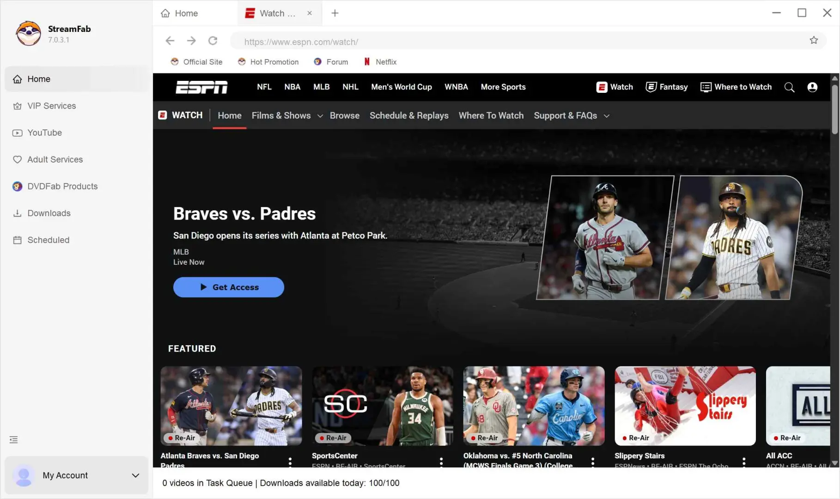Click the Get Access button

[x=229, y=287]
